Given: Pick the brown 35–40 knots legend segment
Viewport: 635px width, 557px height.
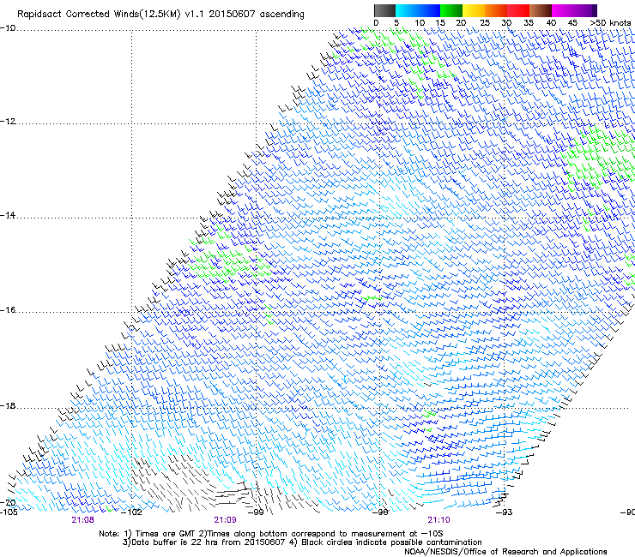Looking at the screenshot, I should [x=541, y=10].
